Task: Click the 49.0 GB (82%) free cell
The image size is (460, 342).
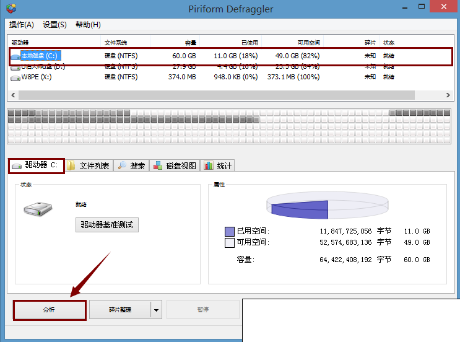Action: pos(297,56)
